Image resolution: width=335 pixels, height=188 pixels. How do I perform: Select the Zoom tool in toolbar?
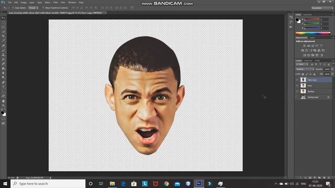(3, 105)
